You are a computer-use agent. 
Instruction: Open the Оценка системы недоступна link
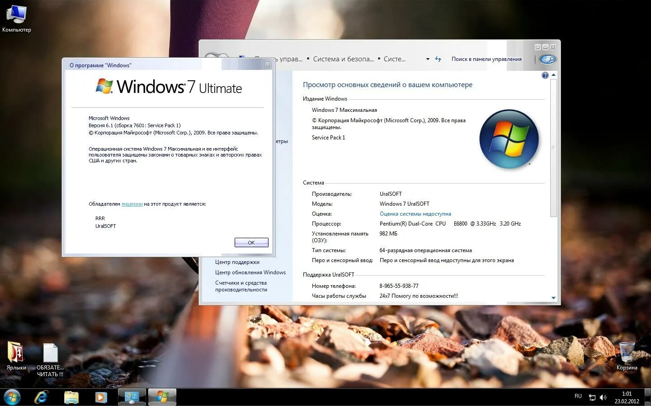coord(415,214)
